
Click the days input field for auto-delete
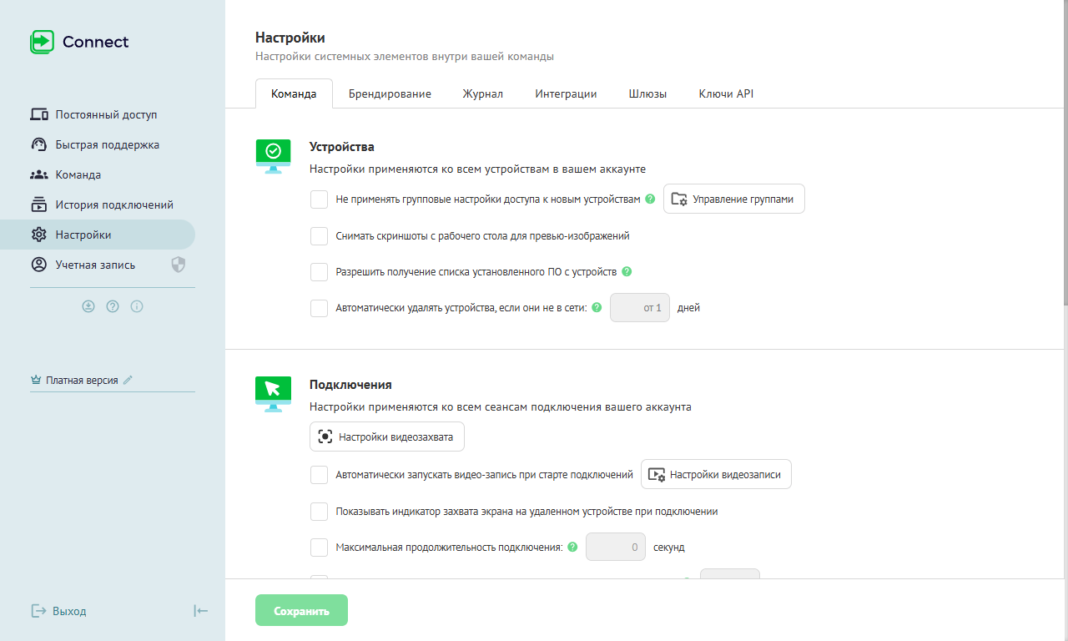coord(640,308)
